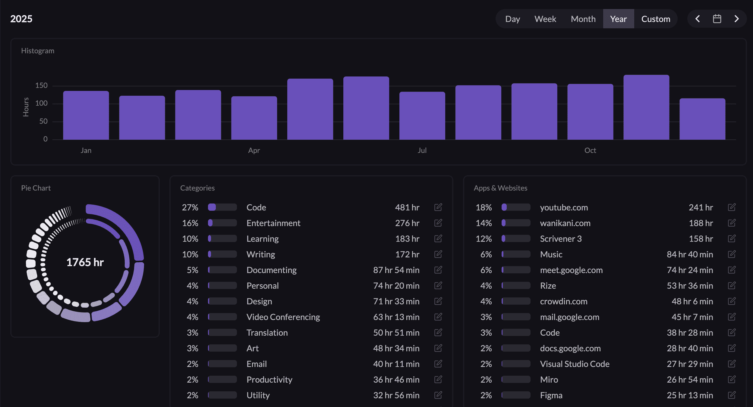Click the Music app label
This screenshot has width=753, height=407.
551,254
